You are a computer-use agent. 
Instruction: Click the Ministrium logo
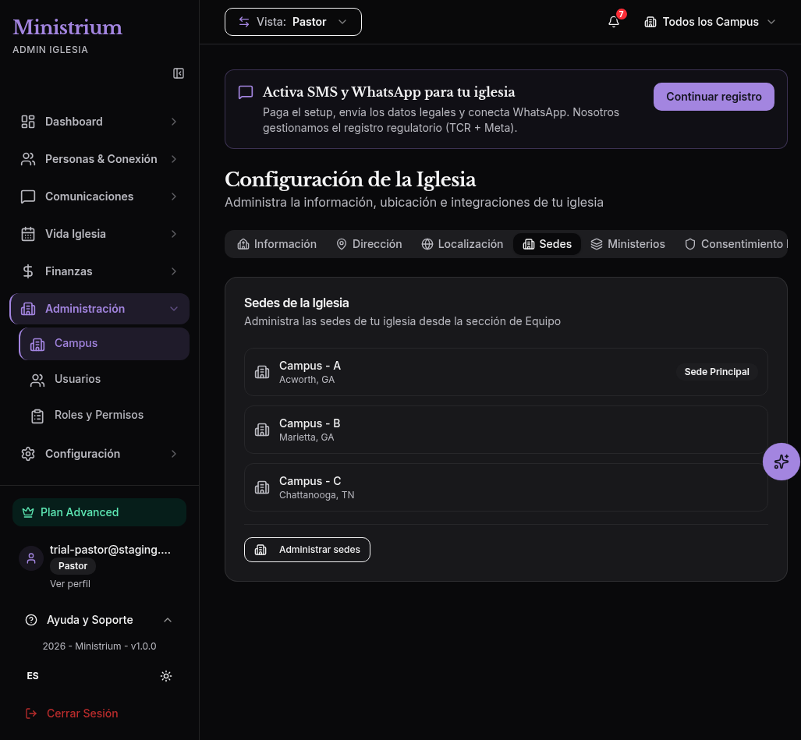(x=67, y=27)
